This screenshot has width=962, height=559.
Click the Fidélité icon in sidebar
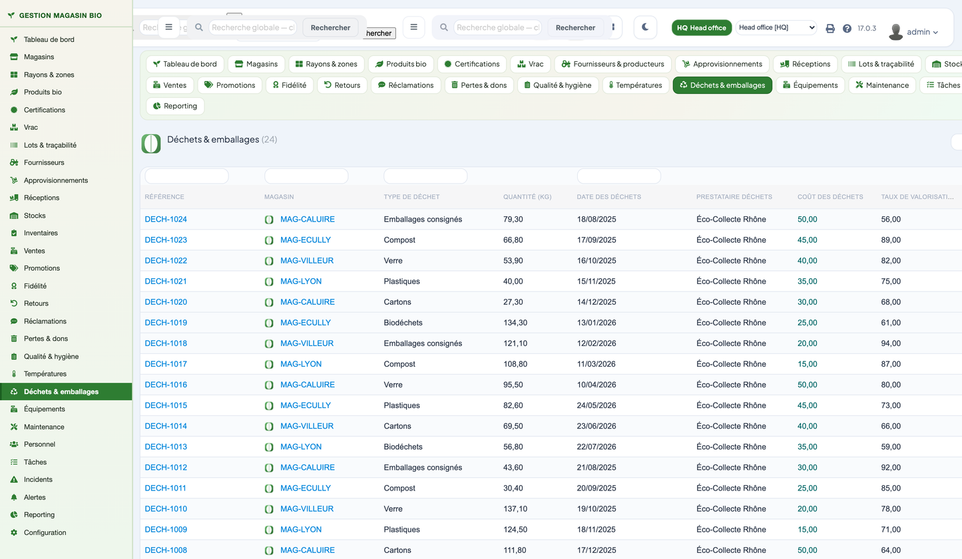click(14, 285)
